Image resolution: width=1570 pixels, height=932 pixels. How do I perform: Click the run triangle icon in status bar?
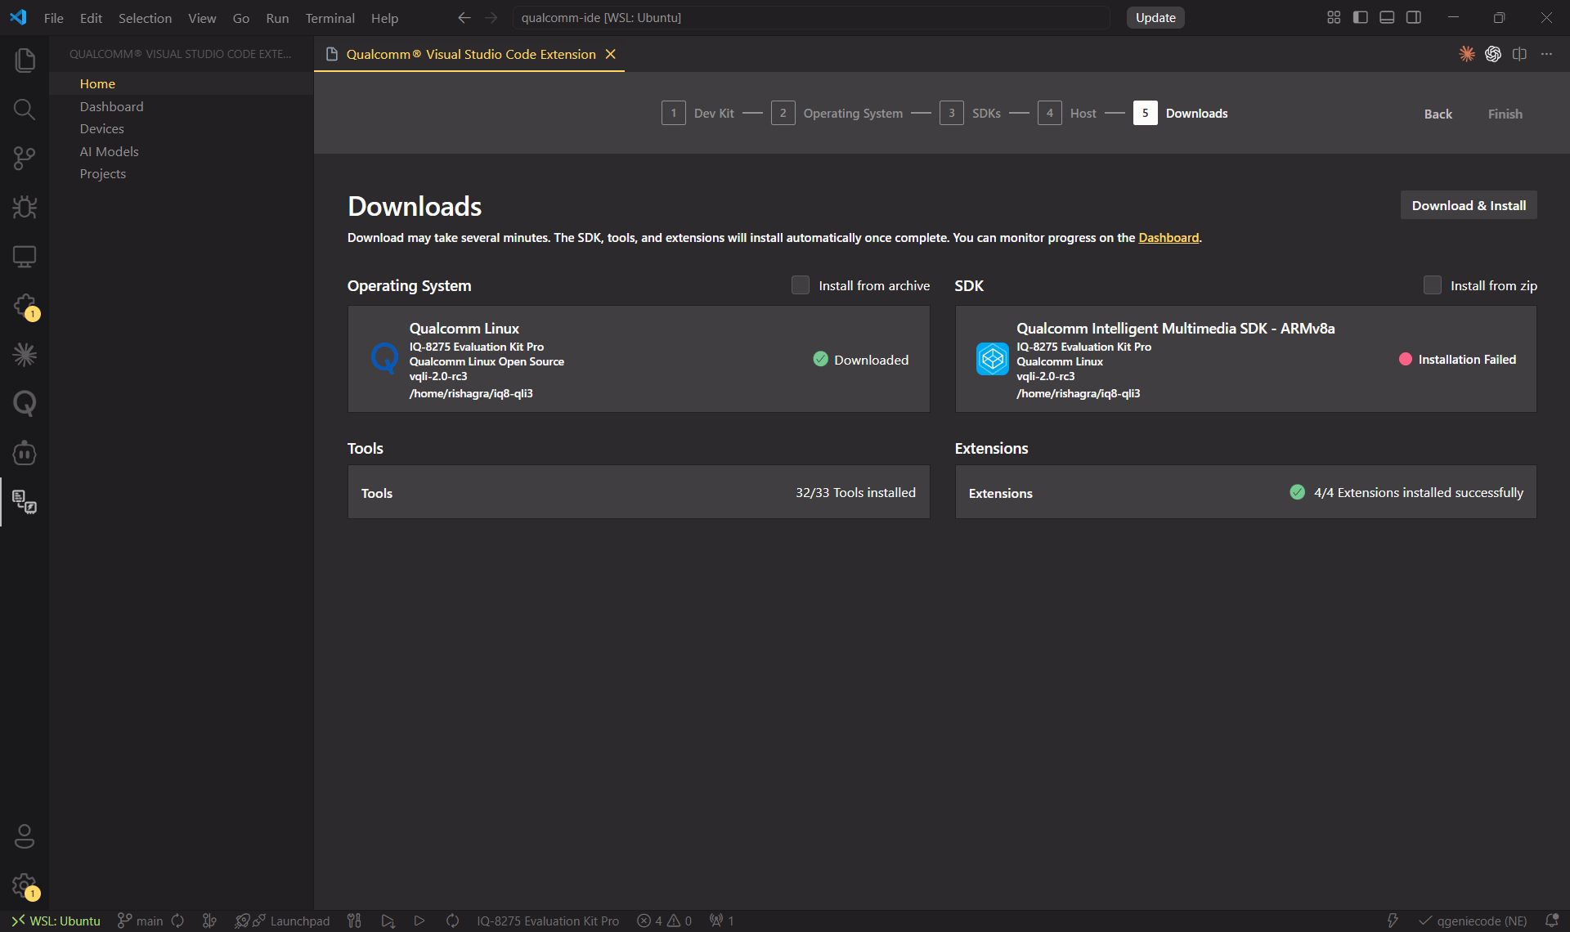[419, 921]
